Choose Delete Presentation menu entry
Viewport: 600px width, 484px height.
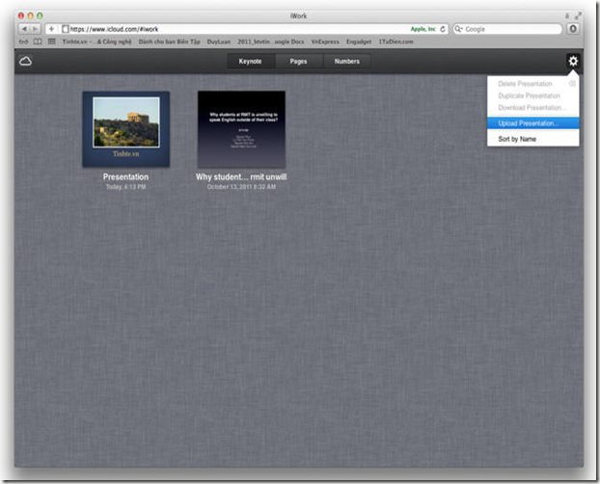(x=533, y=84)
